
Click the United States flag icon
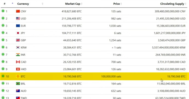[18, 18]
